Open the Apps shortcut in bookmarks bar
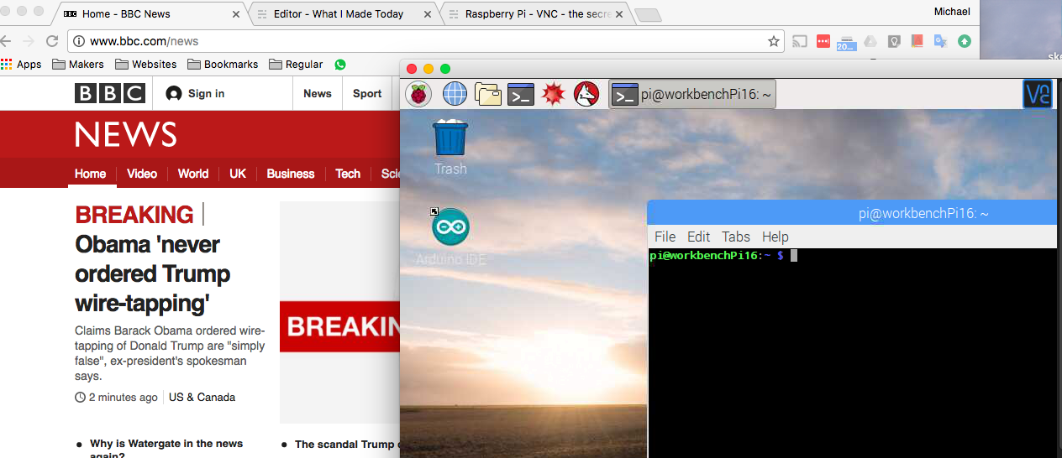Viewport: 1062px width, 458px height. pos(22,64)
